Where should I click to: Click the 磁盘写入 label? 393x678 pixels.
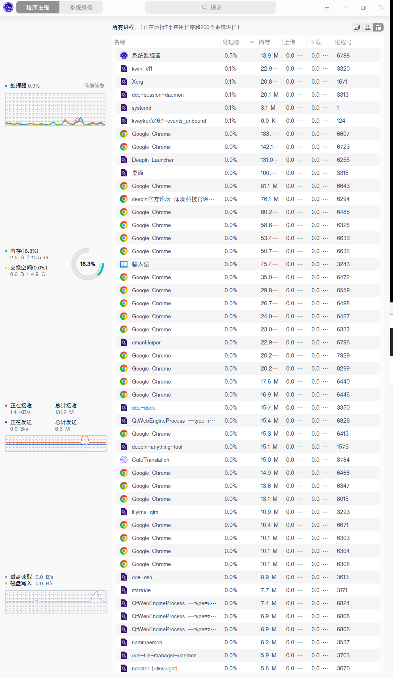(x=21, y=583)
